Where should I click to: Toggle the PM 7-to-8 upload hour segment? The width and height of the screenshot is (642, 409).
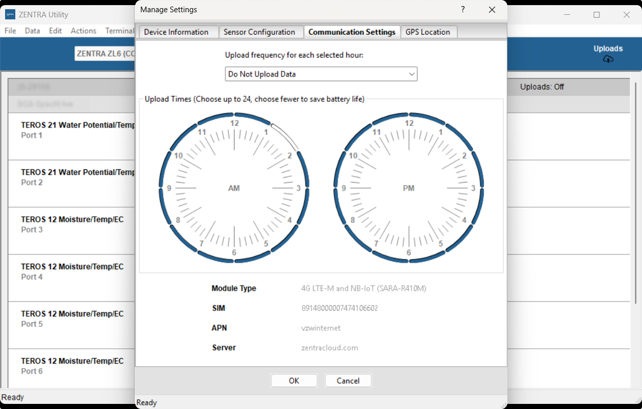pyautogui.click(x=359, y=239)
